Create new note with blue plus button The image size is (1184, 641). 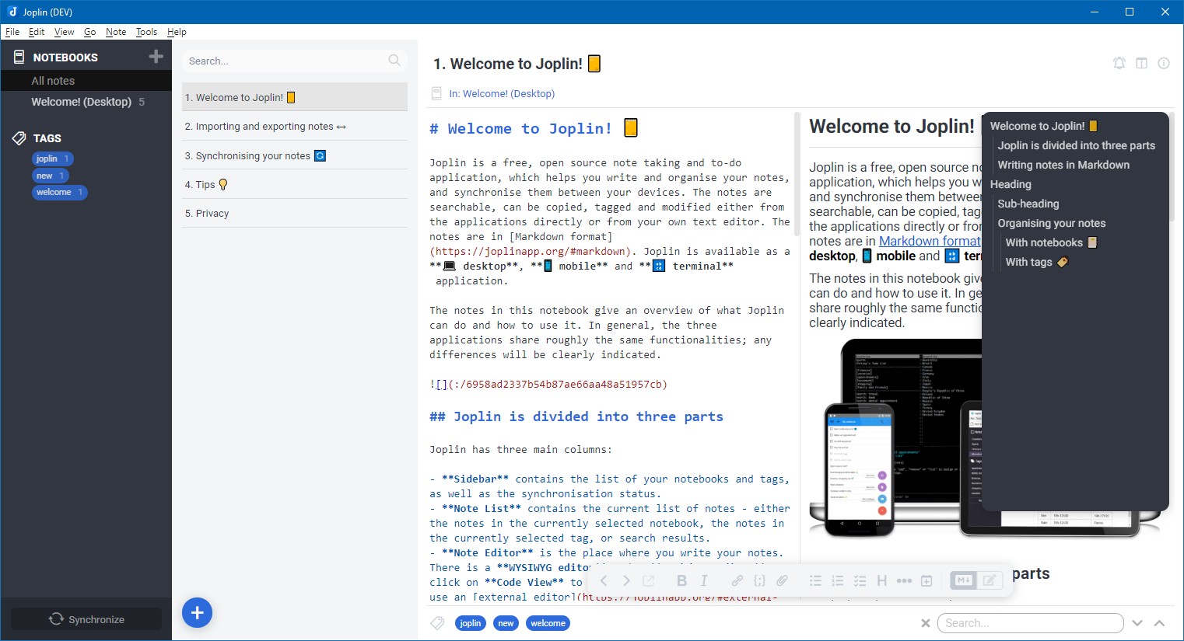click(x=197, y=613)
